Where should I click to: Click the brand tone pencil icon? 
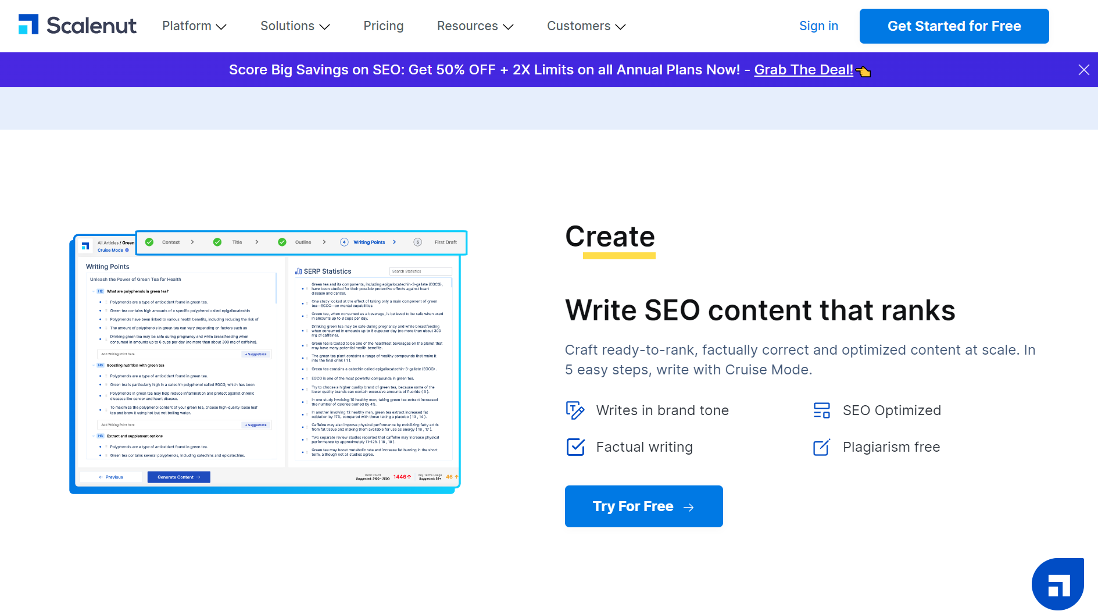tap(575, 410)
